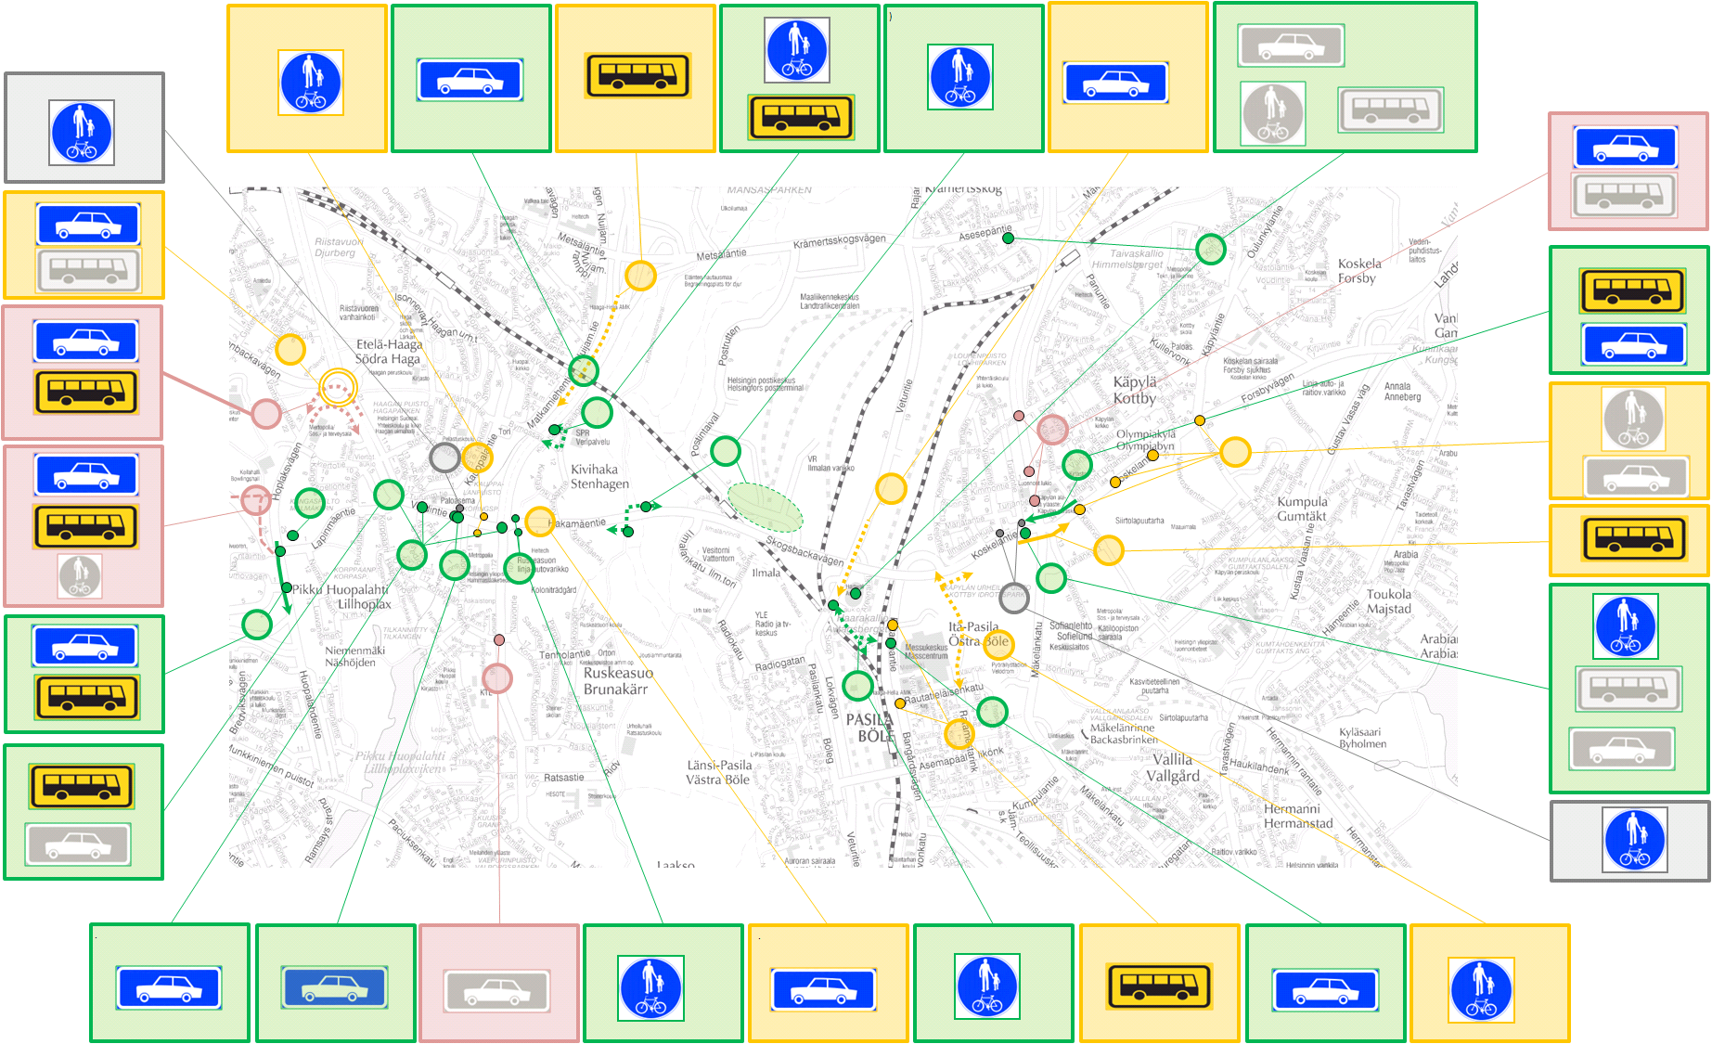
Task: Click the 'Messukeskus Mässcentrum' label
Action: coord(926,652)
